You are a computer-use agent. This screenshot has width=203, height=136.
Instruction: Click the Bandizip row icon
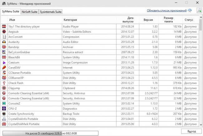[x=4, y=47]
